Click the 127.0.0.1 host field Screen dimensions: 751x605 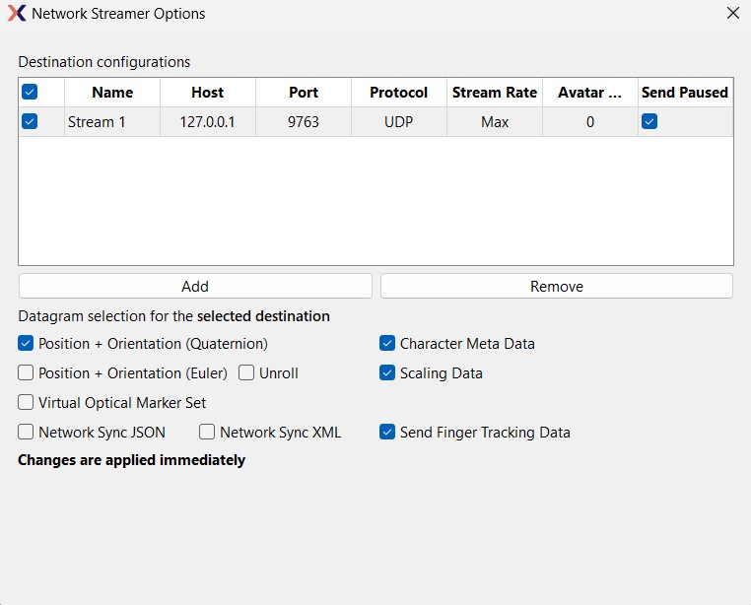pyautogui.click(x=207, y=122)
